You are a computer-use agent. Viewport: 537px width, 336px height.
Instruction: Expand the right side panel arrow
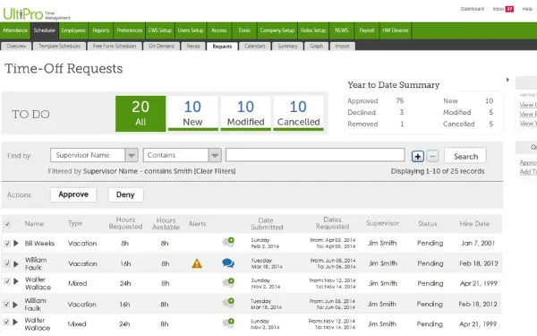[507, 80]
